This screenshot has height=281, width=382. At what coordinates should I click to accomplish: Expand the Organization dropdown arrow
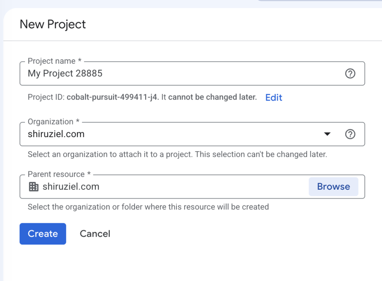[x=327, y=134]
